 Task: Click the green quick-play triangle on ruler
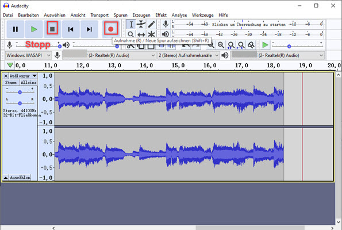tap(10, 65)
